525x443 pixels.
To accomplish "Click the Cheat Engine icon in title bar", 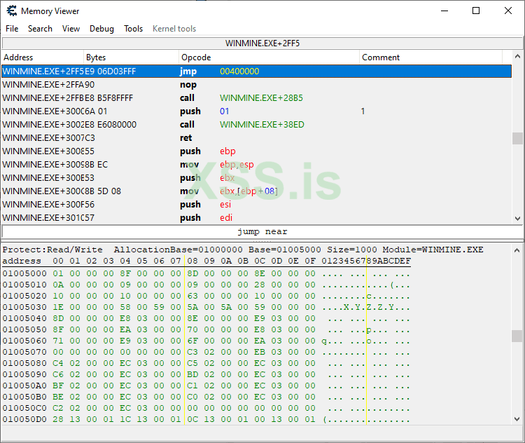I will [11, 11].
